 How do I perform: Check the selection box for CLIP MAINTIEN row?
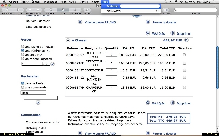(185, 77)
